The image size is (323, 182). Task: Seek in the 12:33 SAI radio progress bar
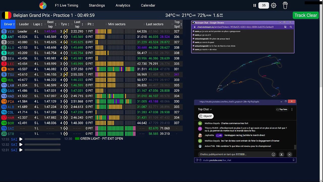click(42, 139)
